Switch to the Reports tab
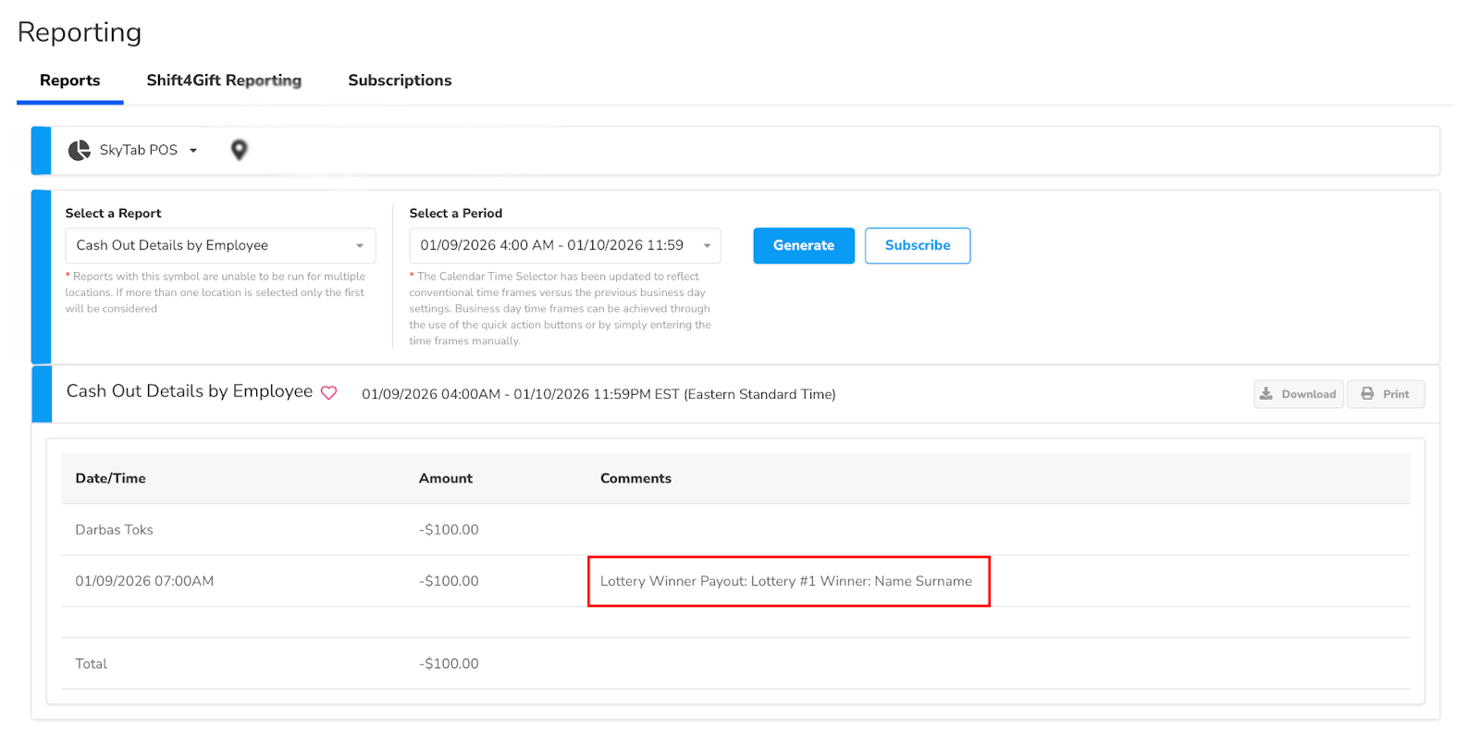This screenshot has height=754, width=1480. click(69, 80)
